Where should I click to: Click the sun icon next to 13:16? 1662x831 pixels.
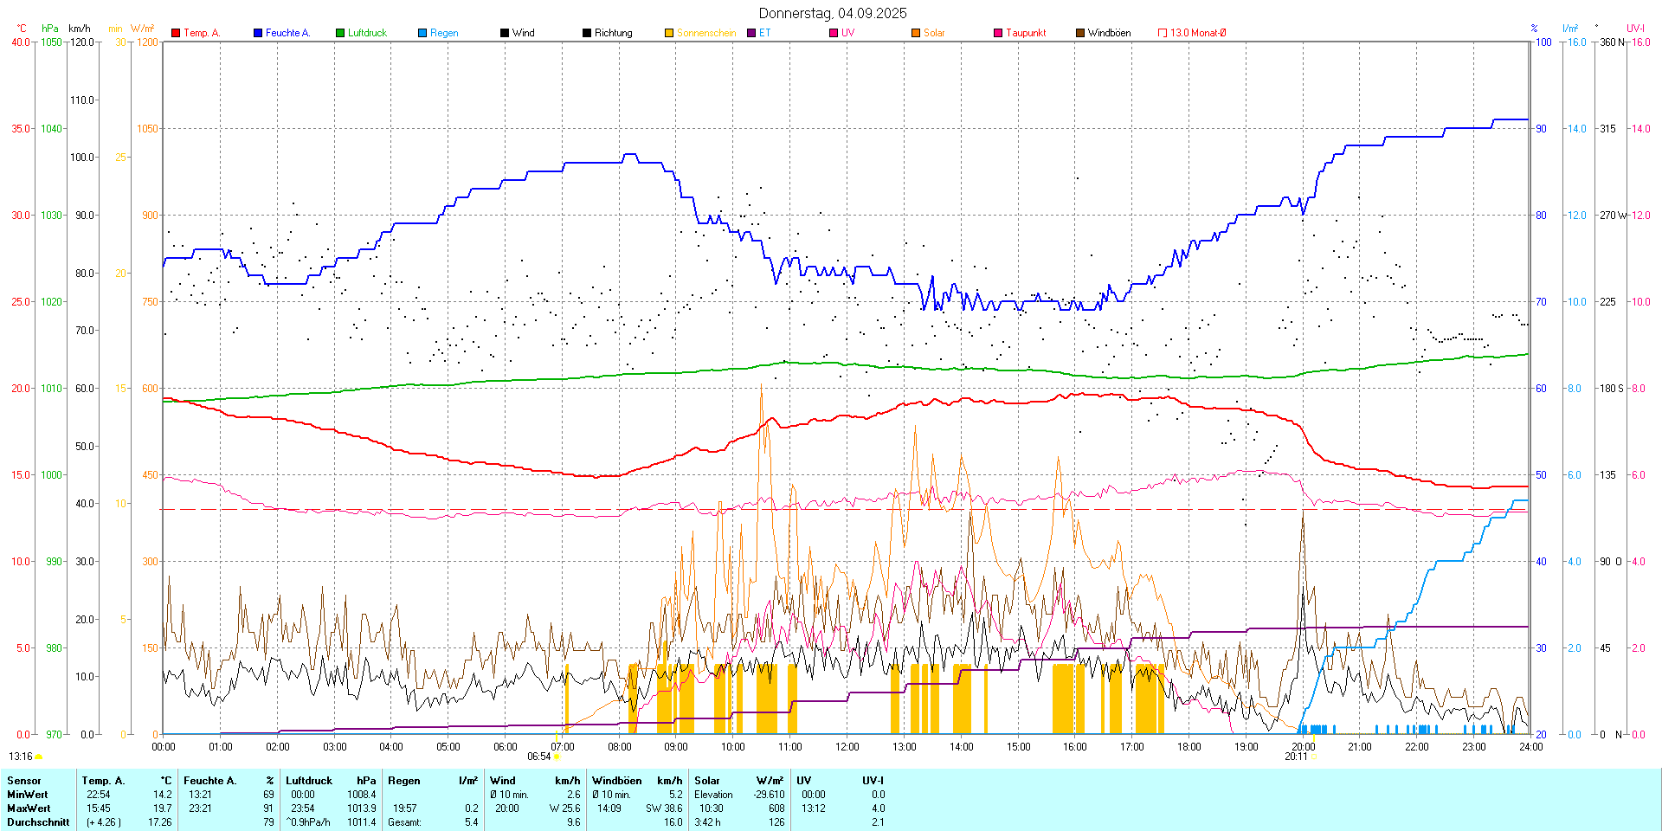(x=39, y=757)
